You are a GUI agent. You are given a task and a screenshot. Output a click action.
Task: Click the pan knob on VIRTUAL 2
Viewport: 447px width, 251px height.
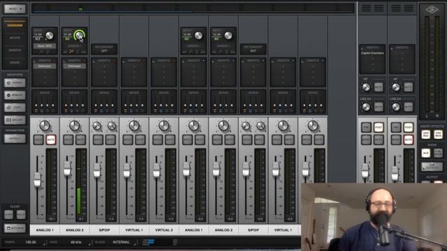tap(164, 125)
